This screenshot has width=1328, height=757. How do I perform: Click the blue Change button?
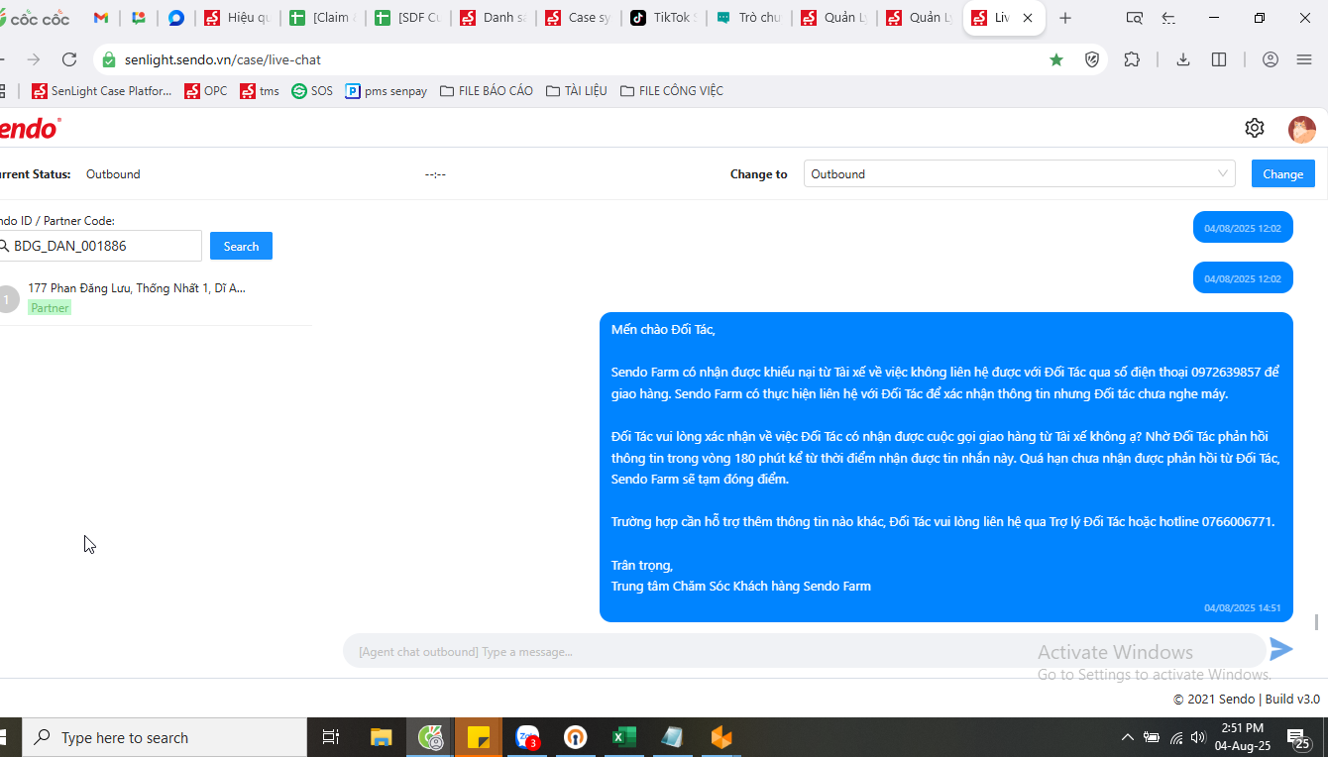point(1283,173)
